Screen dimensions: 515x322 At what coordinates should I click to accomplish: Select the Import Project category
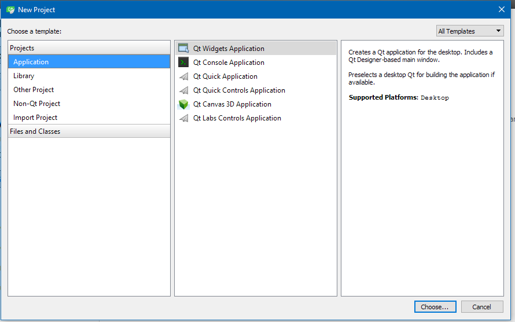pos(89,118)
